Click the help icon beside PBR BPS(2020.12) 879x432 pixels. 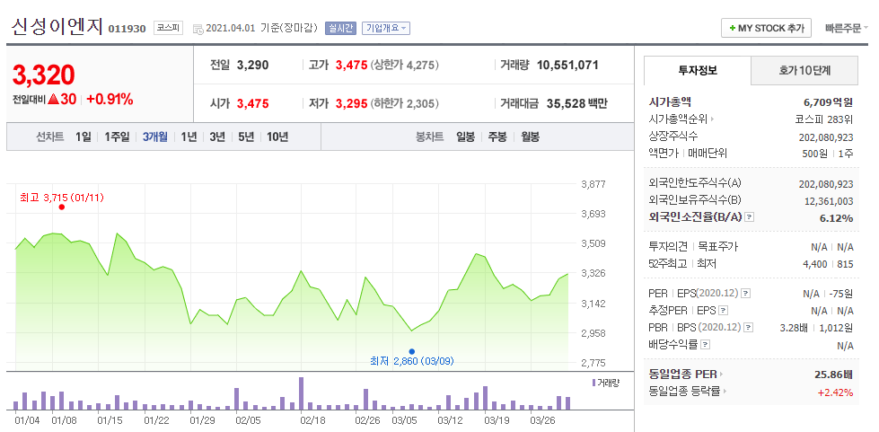point(748,327)
